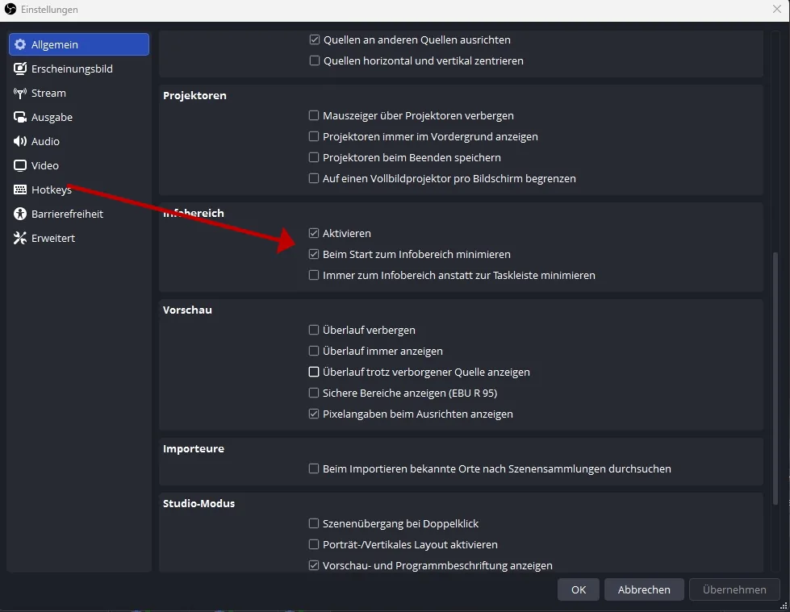Check Projektoren immer im Vordergrund anzeigen
This screenshot has width=790, height=612.
(x=313, y=136)
